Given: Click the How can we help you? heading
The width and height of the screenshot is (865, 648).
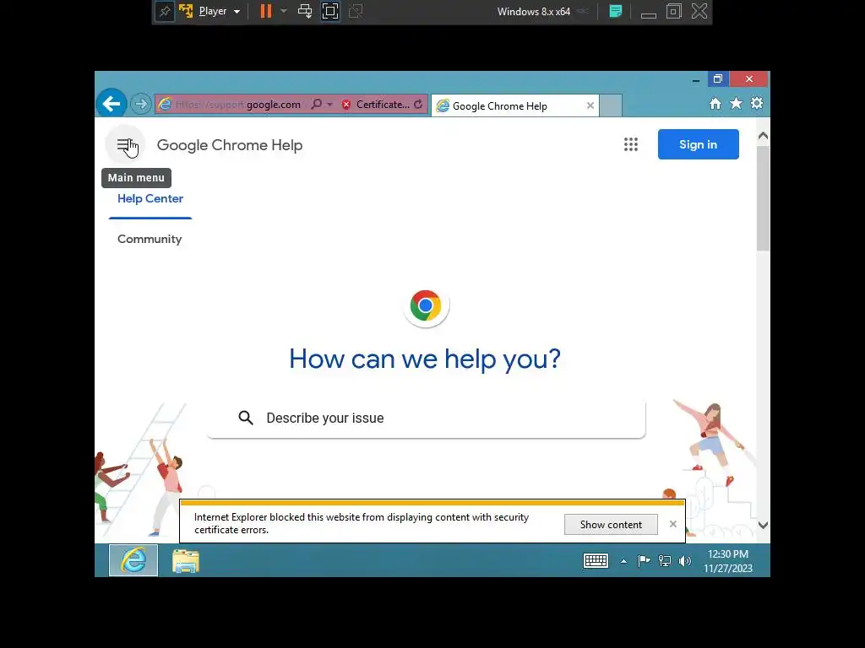Looking at the screenshot, I should 425,359.
